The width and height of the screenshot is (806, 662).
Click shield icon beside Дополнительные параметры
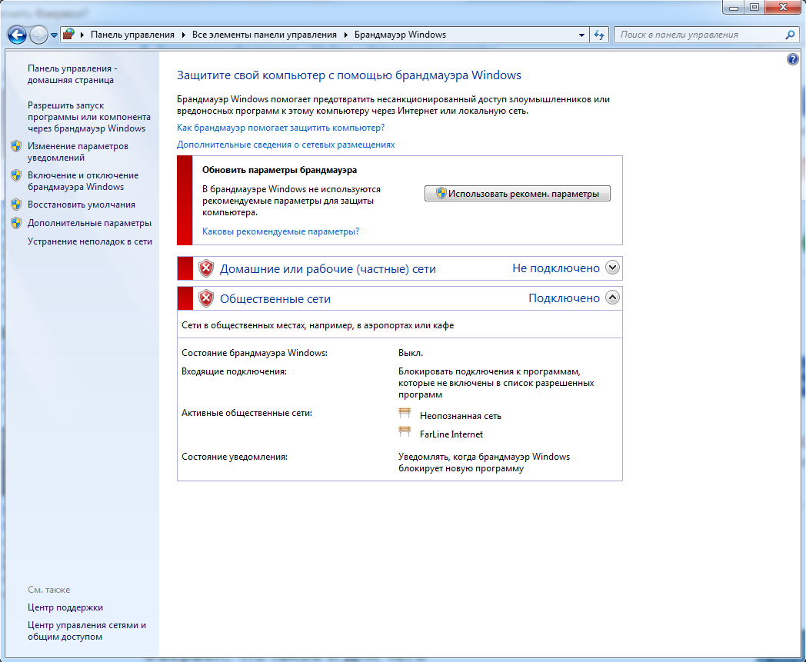[x=16, y=223]
